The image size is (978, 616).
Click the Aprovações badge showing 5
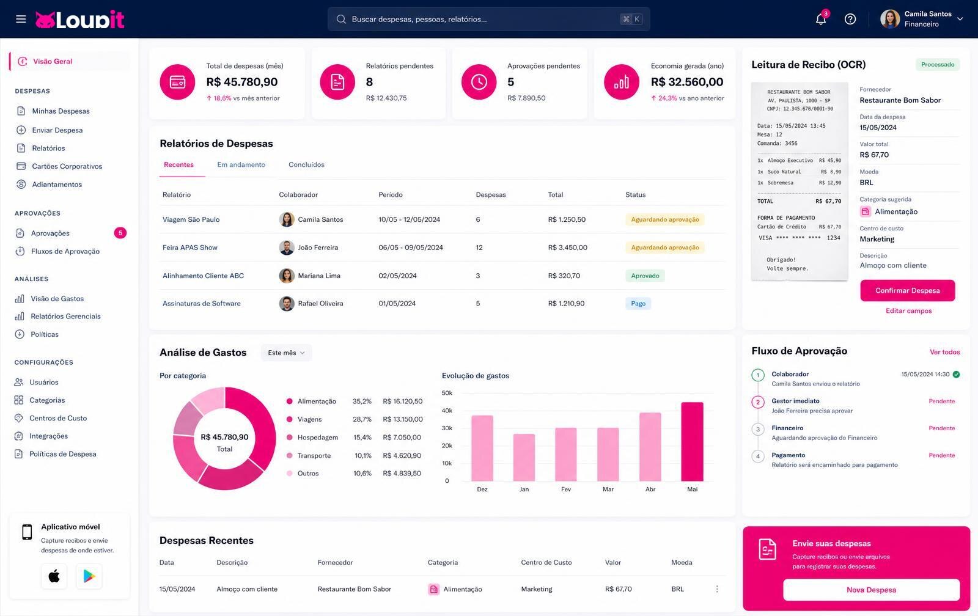[120, 233]
